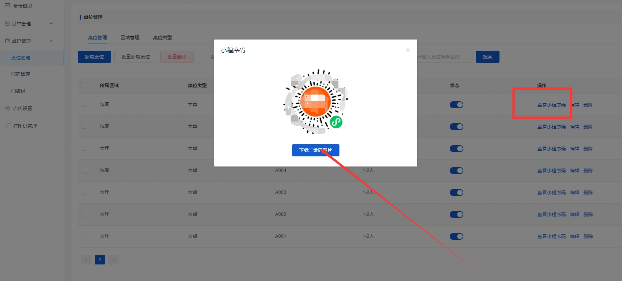Switch to the 桌位类型 tab
Image resolution: width=622 pixels, height=281 pixels.
click(x=162, y=37)
